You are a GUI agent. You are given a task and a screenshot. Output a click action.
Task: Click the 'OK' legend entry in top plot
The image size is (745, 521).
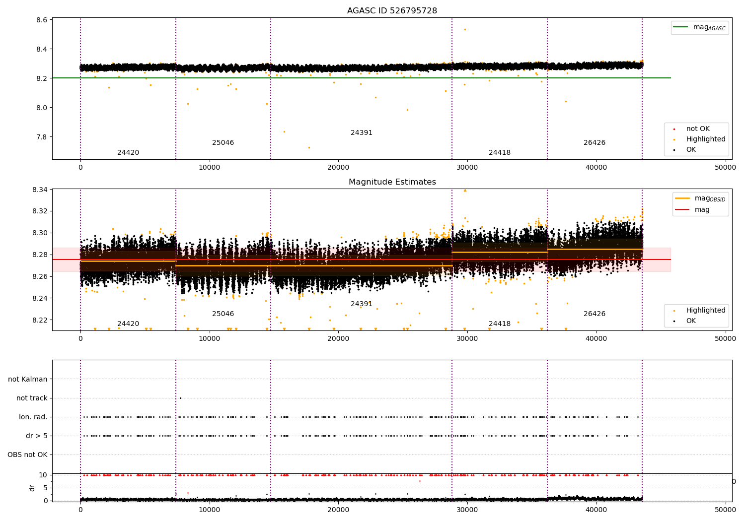pos(685,150)
